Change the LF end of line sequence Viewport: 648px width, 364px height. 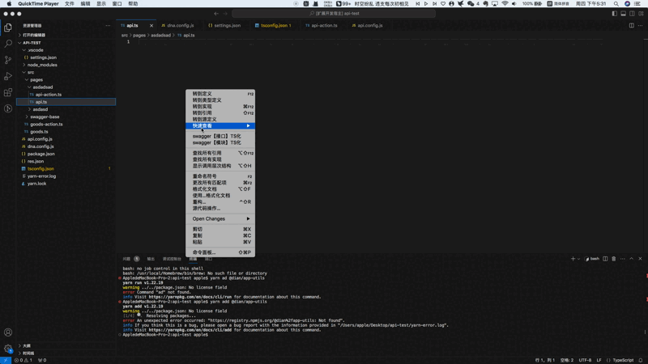tap(599, 360)
